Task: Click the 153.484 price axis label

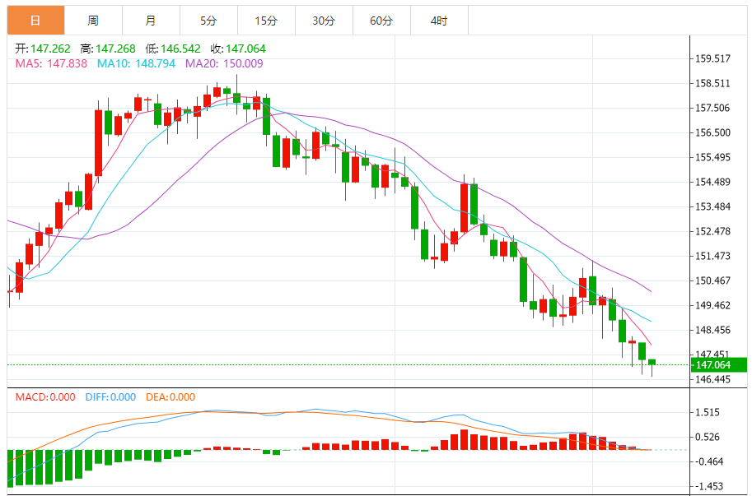Action: point(713,206)
